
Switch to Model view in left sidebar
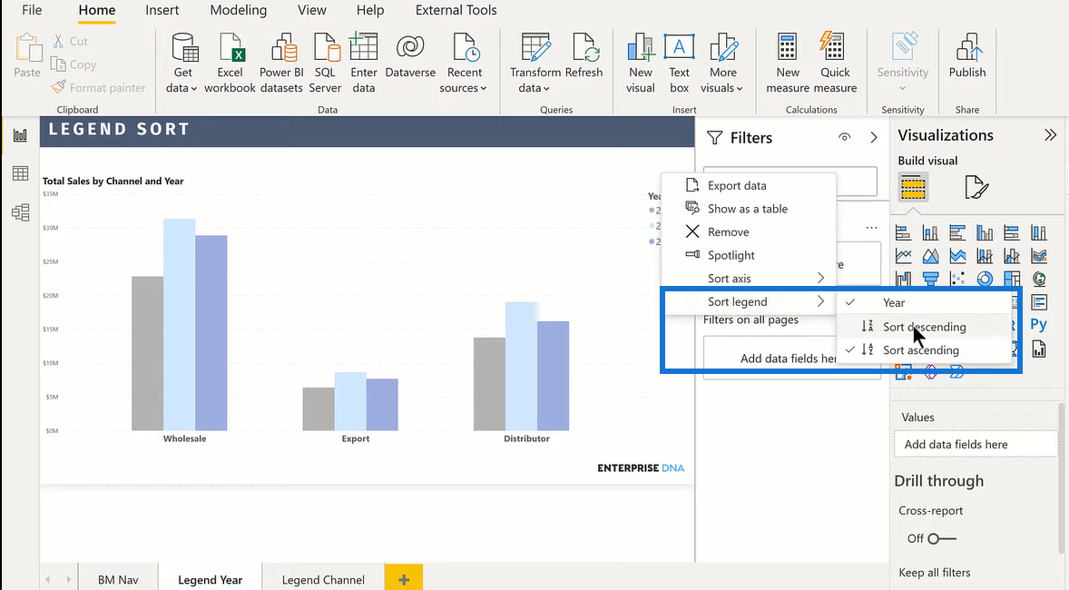point(21,212)
